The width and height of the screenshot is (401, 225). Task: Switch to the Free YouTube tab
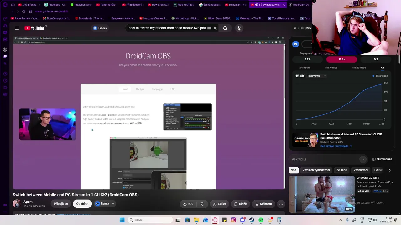tap(184, 5)
